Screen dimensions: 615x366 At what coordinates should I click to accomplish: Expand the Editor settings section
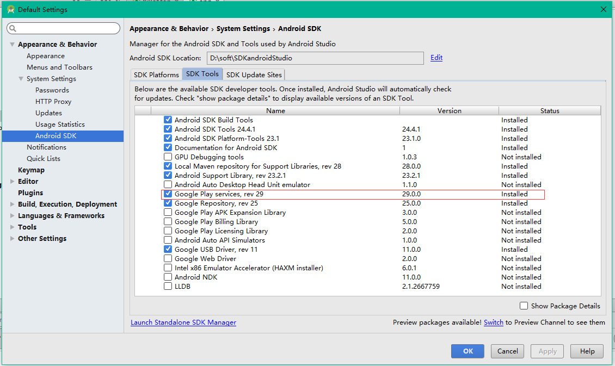pyautogui.click(x=13, y=182)
